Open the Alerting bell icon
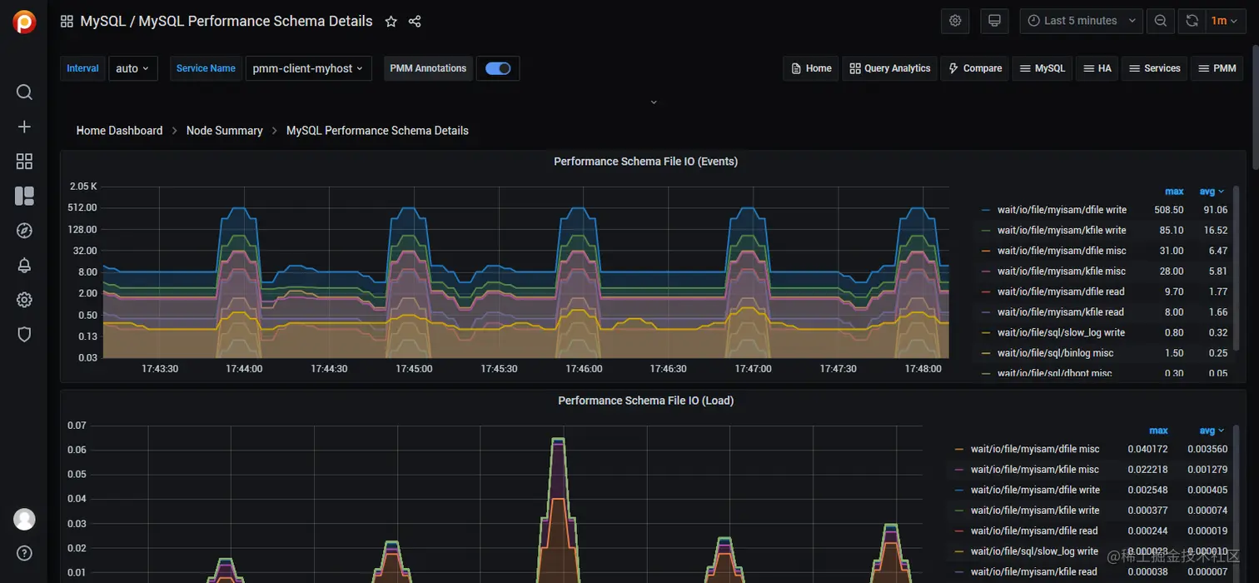Viewport: 1259px width, 583px height. (24, 266)
